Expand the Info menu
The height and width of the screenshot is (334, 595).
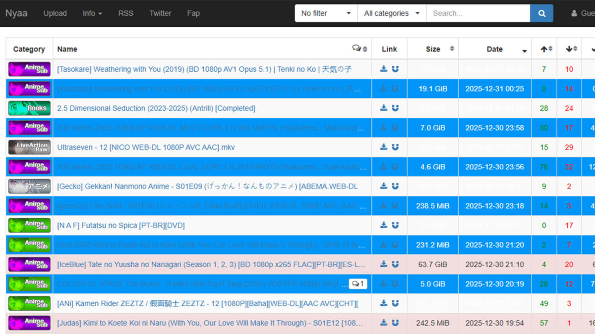click(x=92, y=13)
